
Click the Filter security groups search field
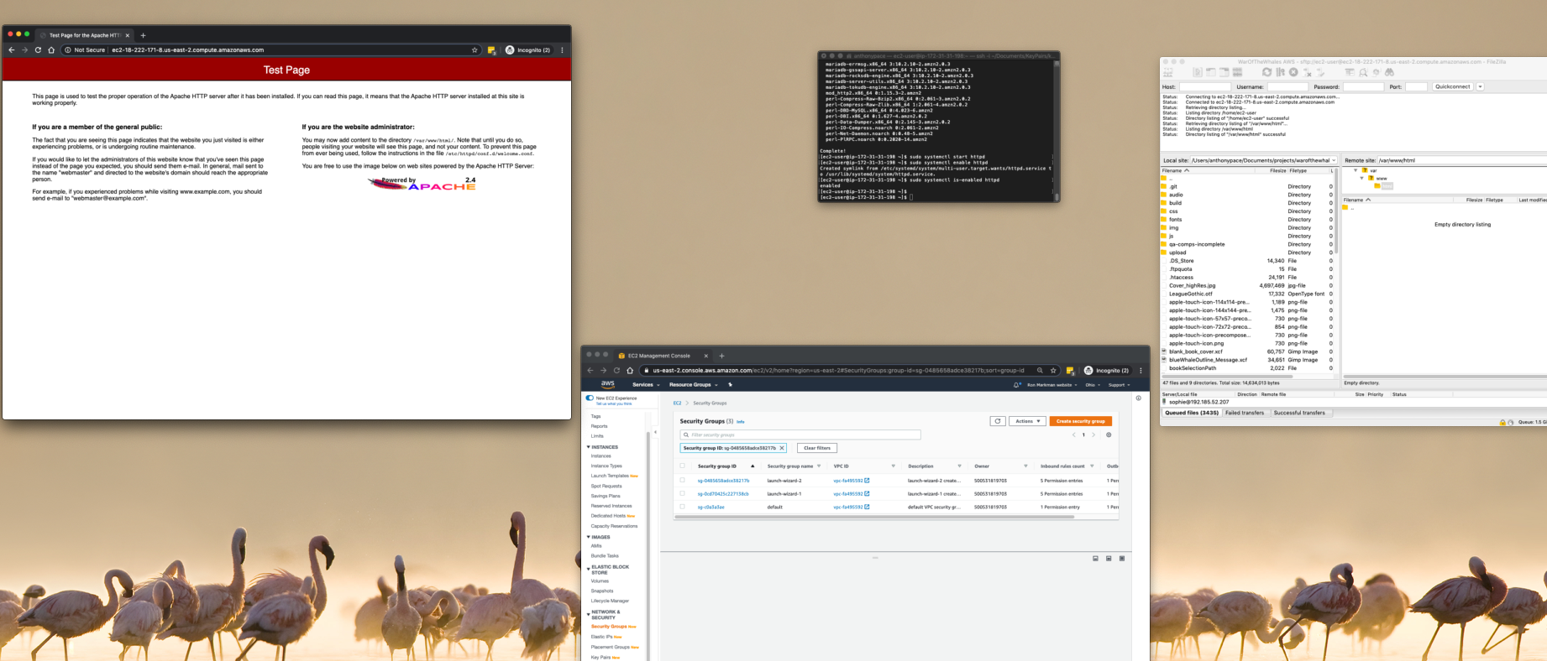click(800, 435)
